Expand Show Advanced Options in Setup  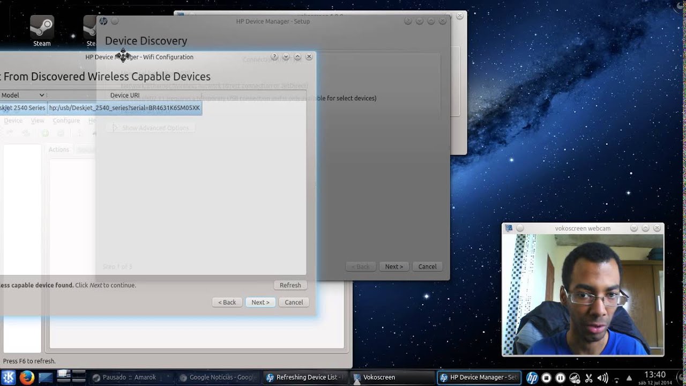[x=151, y=128]
